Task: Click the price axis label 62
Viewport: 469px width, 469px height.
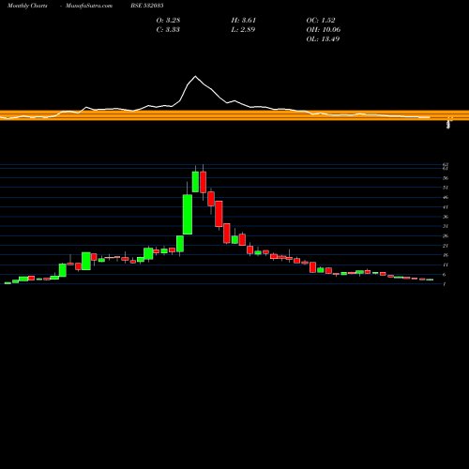Action: (x=446, y=164)
